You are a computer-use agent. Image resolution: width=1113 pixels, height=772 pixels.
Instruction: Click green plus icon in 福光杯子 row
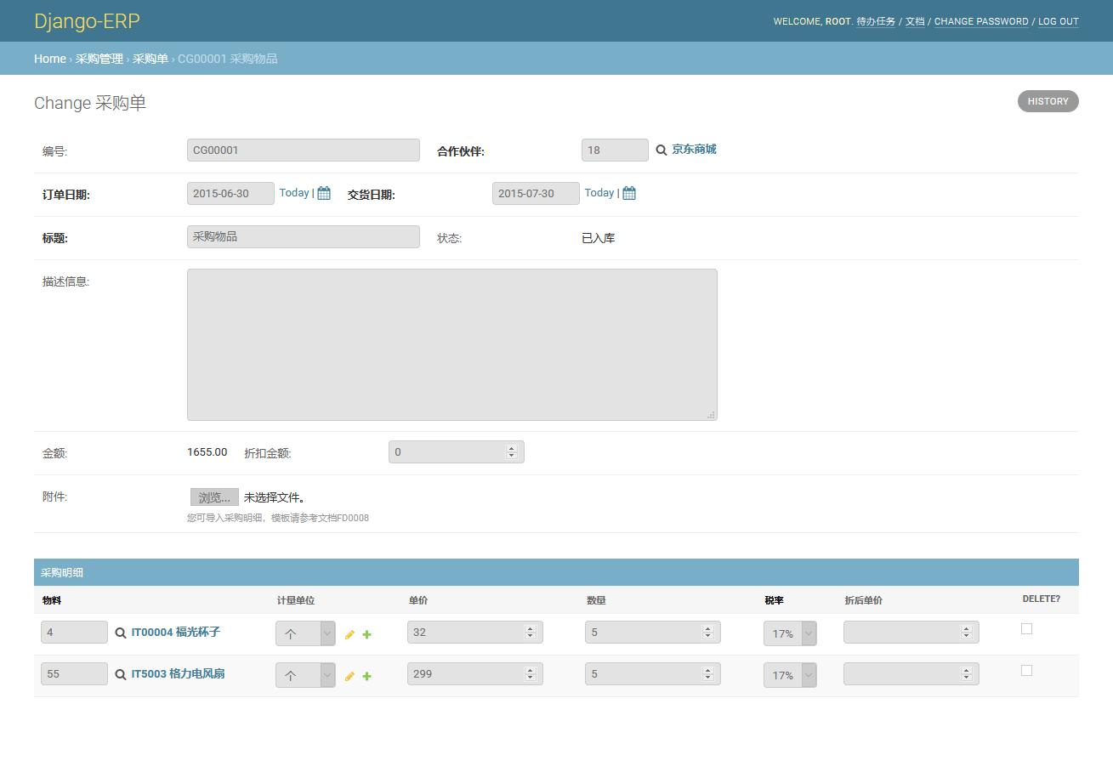[366, 635]
